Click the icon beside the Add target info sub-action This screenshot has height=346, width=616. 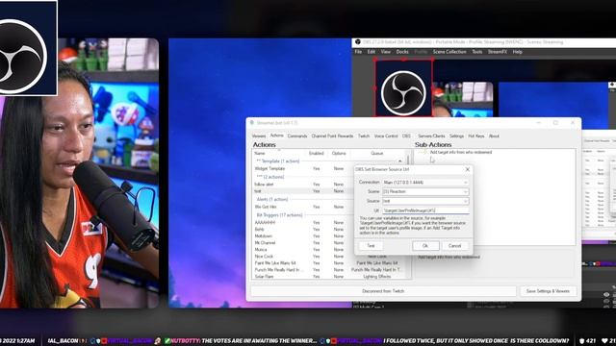[x=424, y=152]
